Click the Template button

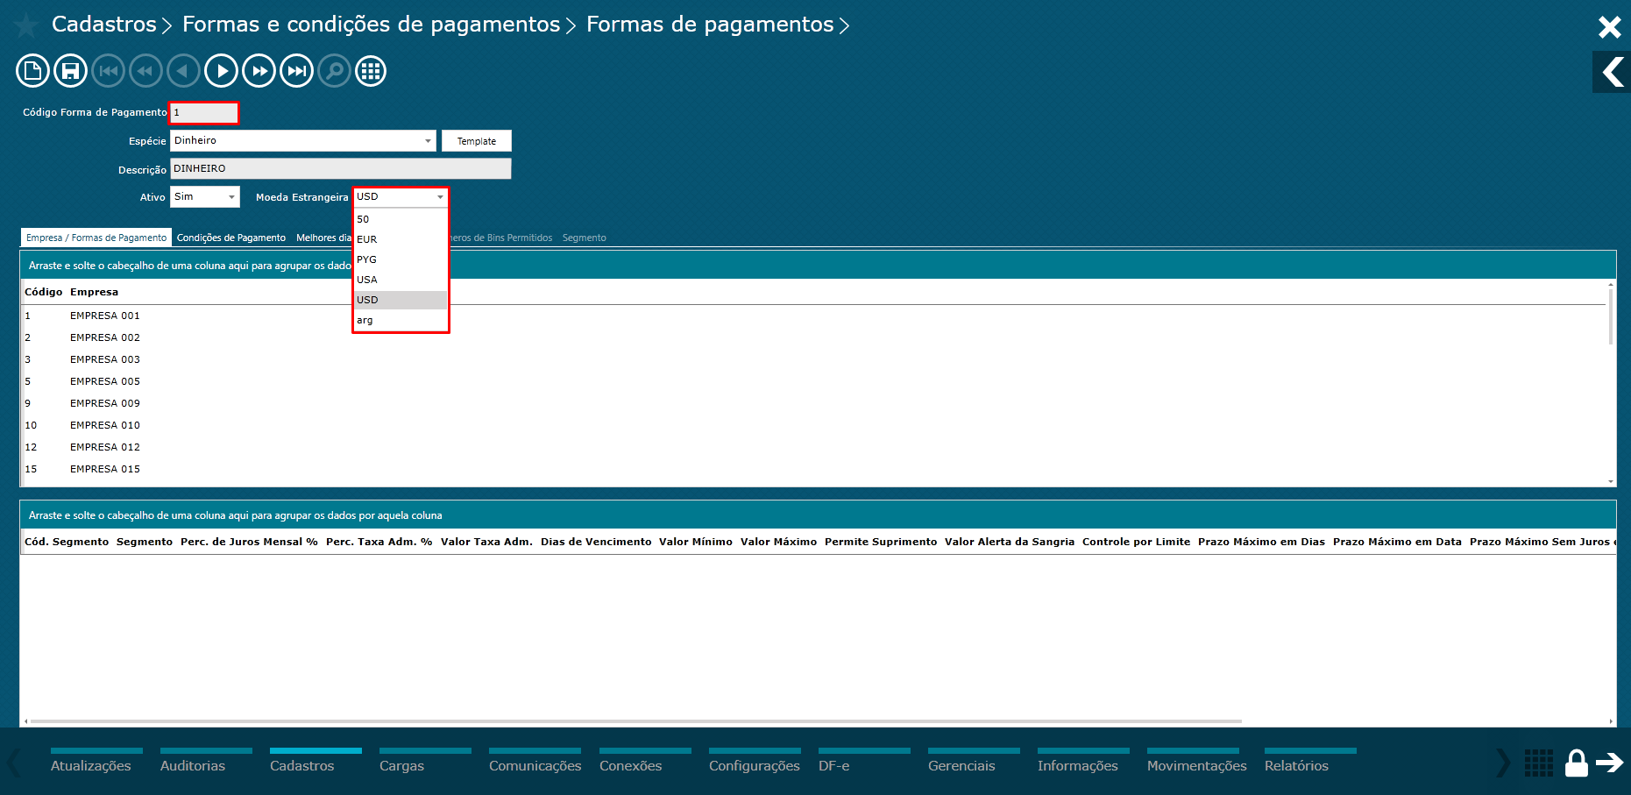pyautogui.click(x=476, y=140)
